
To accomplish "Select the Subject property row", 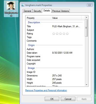I will coord(55,30).
